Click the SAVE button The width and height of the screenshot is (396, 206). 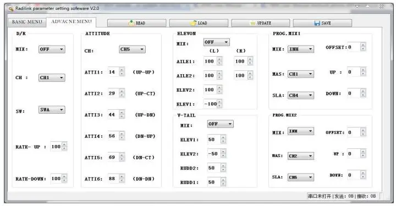coord(322,23)
